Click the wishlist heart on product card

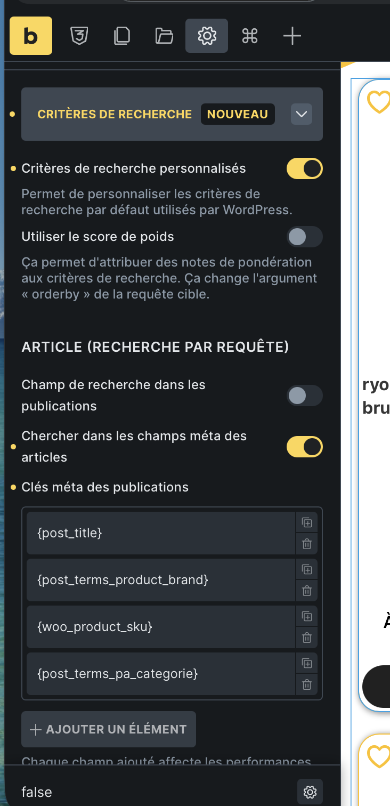click(x=379, y=102)
